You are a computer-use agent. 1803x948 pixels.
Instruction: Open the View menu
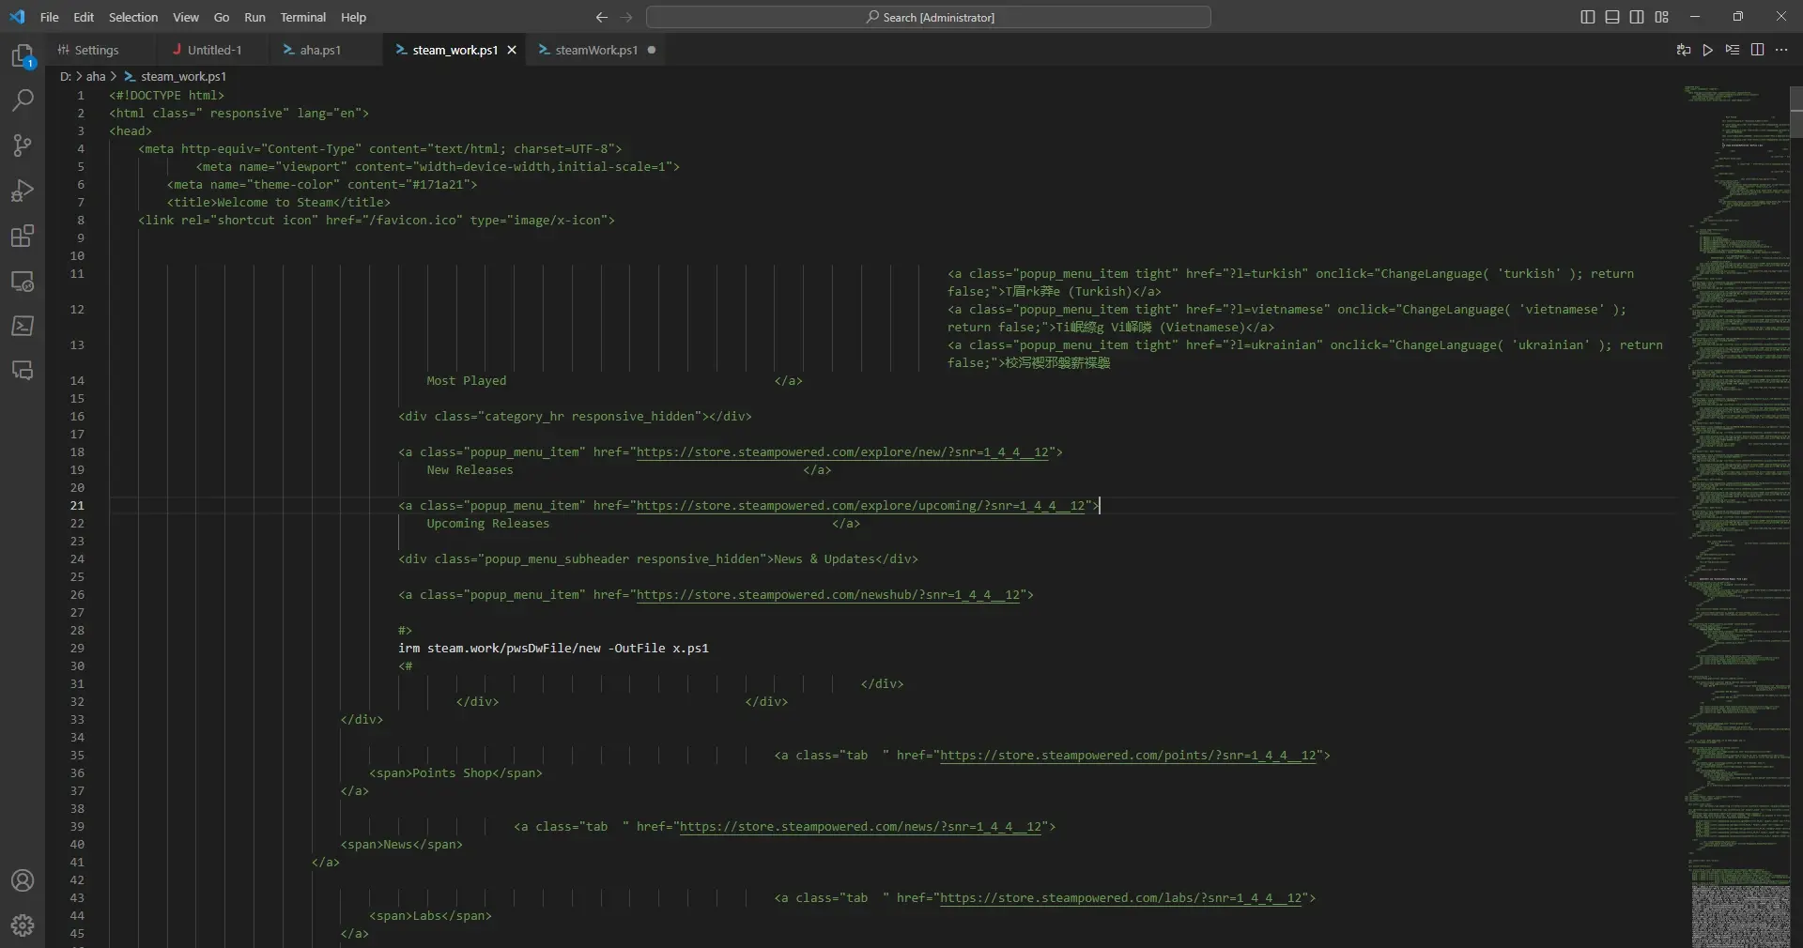click(186, 17)
